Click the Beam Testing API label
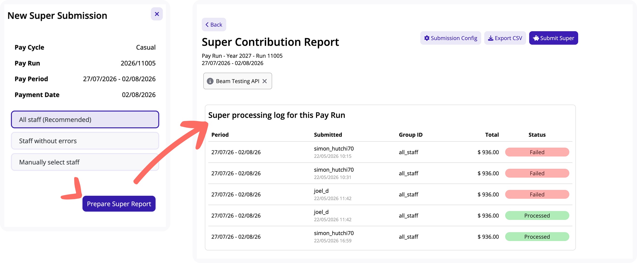Viewport: 637px width, 263px height. point(237,81)
